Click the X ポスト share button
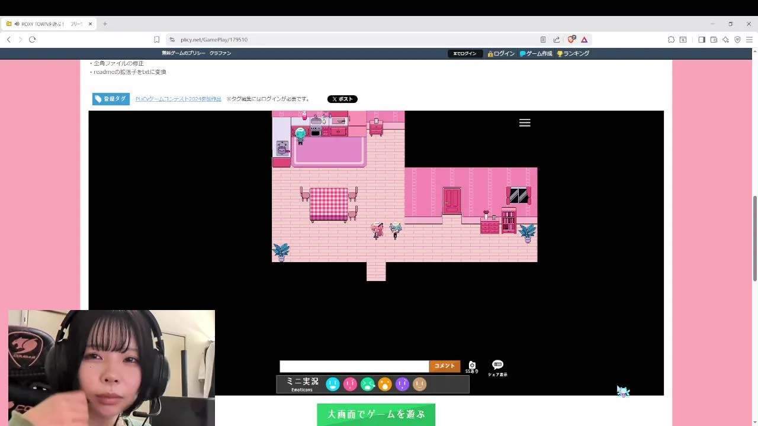The width and height of the screenshot is (758, 426). click(342, 99)
